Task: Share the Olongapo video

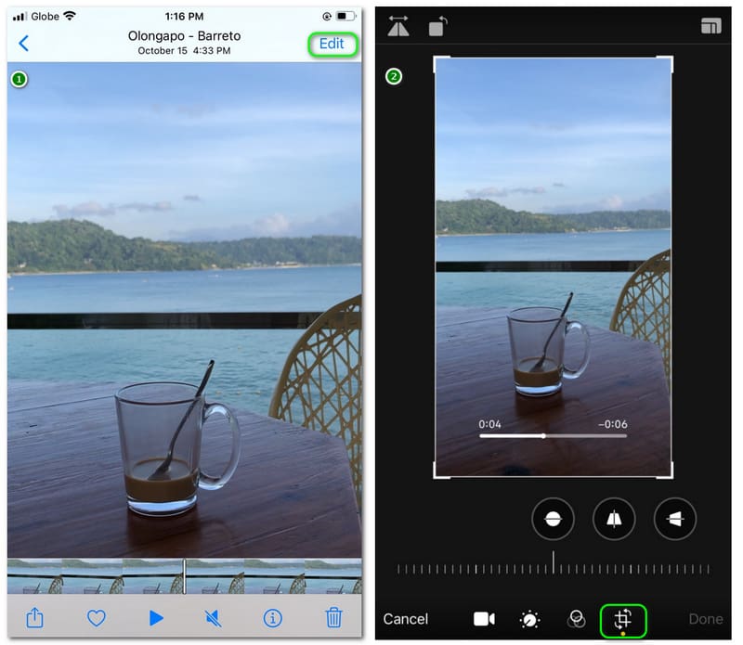Action: point(35,618)
